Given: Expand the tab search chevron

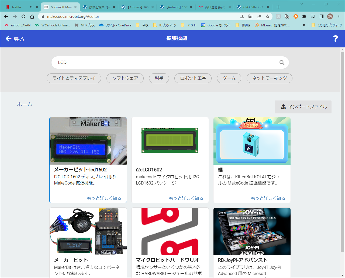Looking at the screenshot, I should (301, 4).
